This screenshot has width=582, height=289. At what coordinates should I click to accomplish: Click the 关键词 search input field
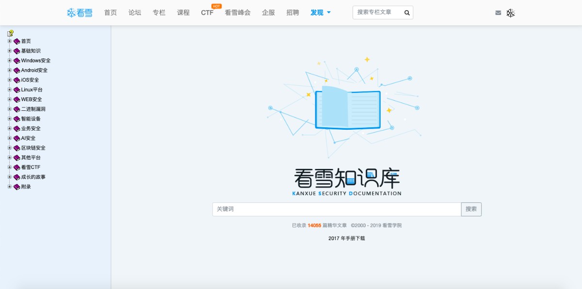[x=337, y=209]
